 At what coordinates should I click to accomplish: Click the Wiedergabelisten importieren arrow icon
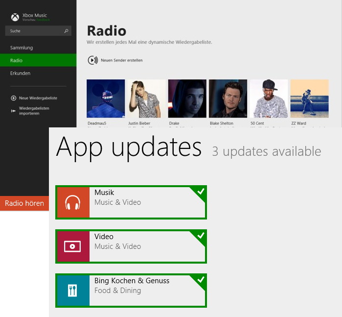(13, 111)
